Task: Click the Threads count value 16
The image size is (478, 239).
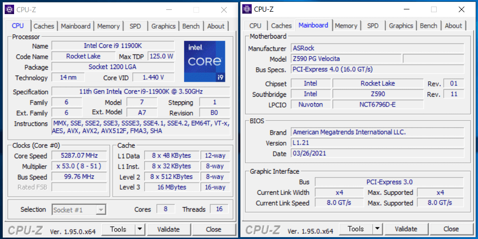Action: click(x=219, y=209)
